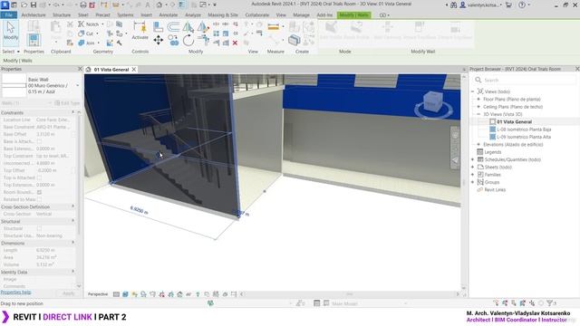The image size is (580, 326).
Task: Click Create Similar assembly icon
Action: (x=294, y=40)
